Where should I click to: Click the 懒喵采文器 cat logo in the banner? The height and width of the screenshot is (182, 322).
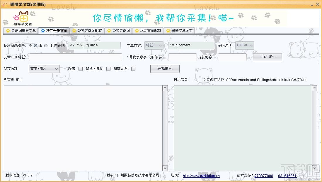coord(23,18)
